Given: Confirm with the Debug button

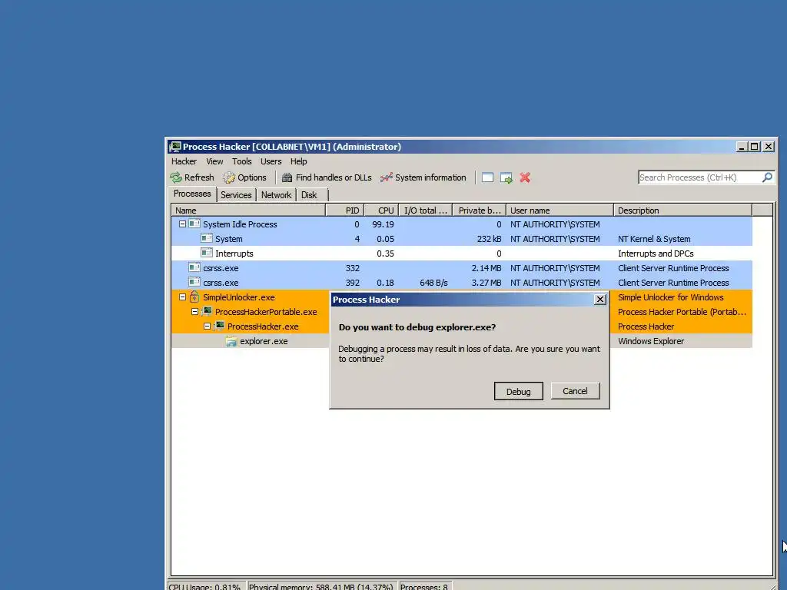Looking at the screenshot, I should point(519,391).
